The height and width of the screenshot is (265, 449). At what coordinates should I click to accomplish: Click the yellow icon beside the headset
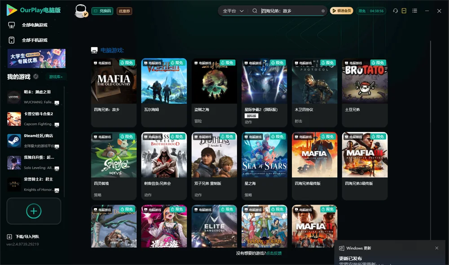(x=404, y=11)
